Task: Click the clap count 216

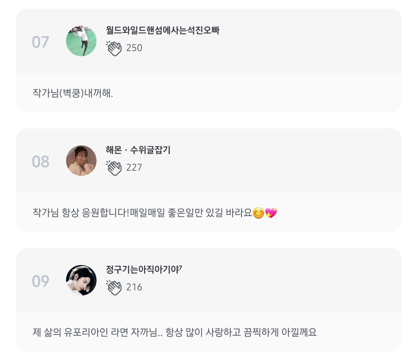Action: pos(134,287)
